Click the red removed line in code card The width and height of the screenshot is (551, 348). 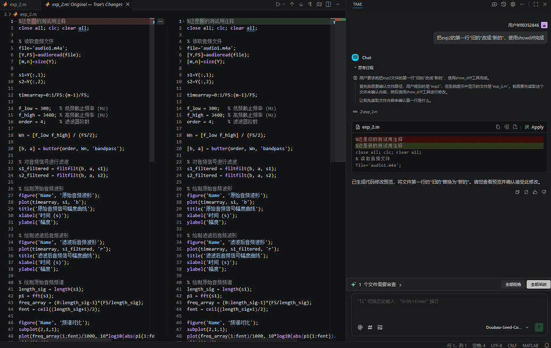(449, 139)
